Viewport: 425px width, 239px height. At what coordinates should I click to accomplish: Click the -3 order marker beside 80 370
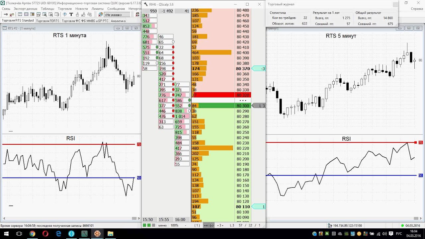tap(259, 68)
